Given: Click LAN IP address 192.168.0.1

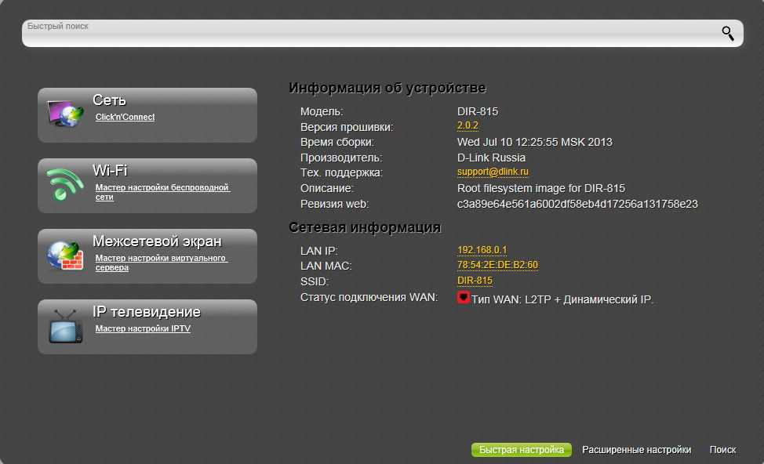Looking at the screenshot, I should point(482,250).
